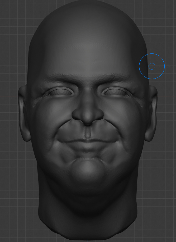
Task: Click the upper lip of the mouth
Action: pyautogui.click(x=88, y=139)
